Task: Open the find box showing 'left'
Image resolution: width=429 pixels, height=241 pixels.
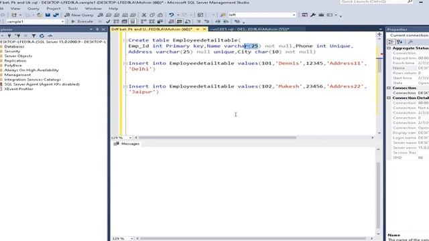Action: pyautogui.click(x=262, y=15)
